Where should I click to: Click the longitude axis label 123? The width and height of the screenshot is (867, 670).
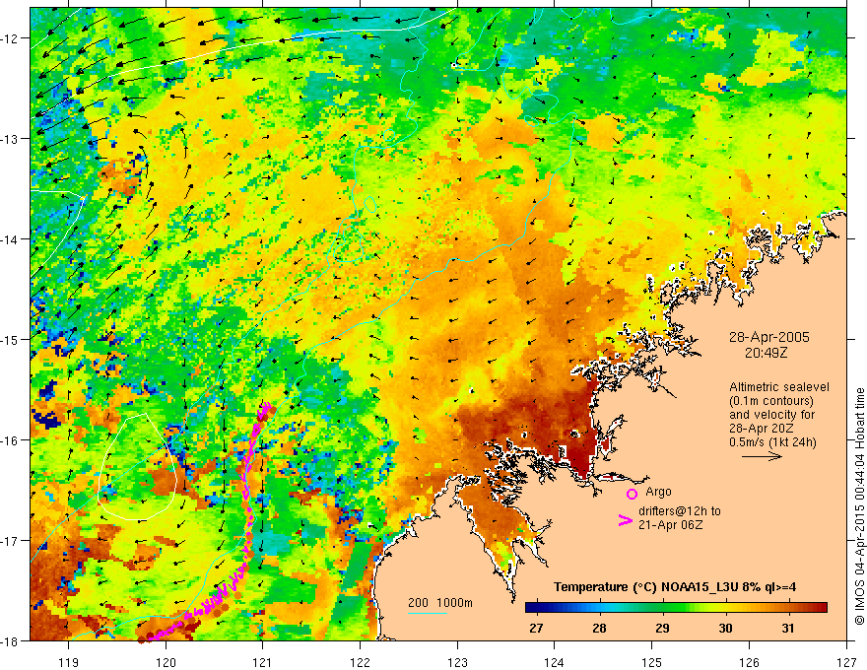[457, 662]
